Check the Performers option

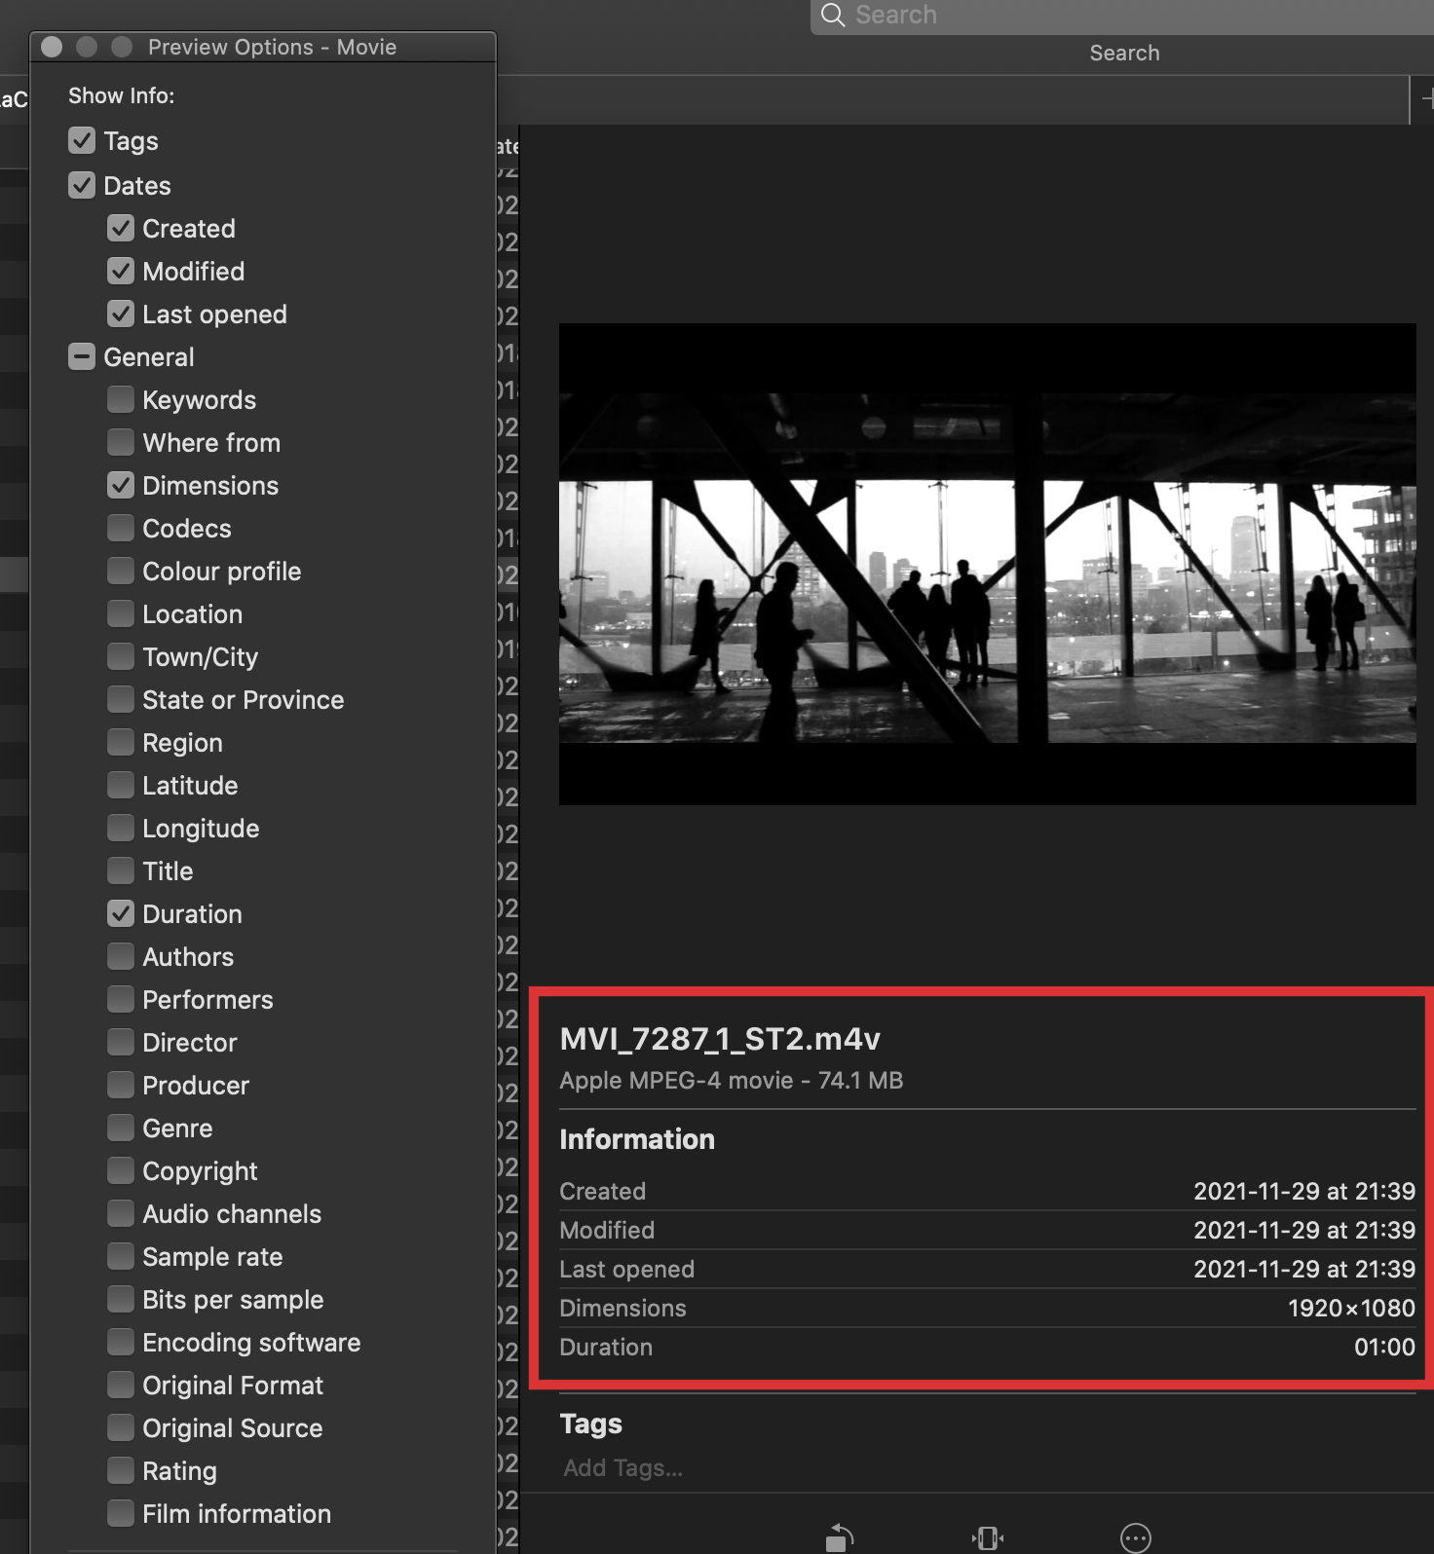click(x=121, y=999)
